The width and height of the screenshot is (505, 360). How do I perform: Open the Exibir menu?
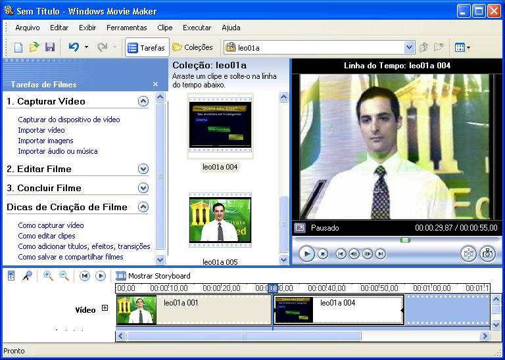click(x=87, y=28)
